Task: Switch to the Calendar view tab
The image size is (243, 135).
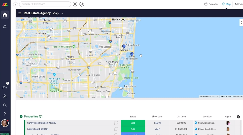Action: 211,4
